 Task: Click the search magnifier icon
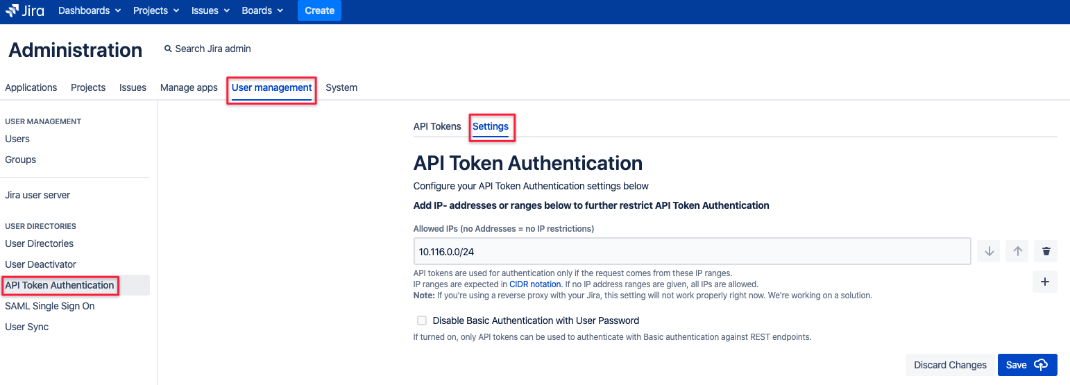[x=168, y=49]
